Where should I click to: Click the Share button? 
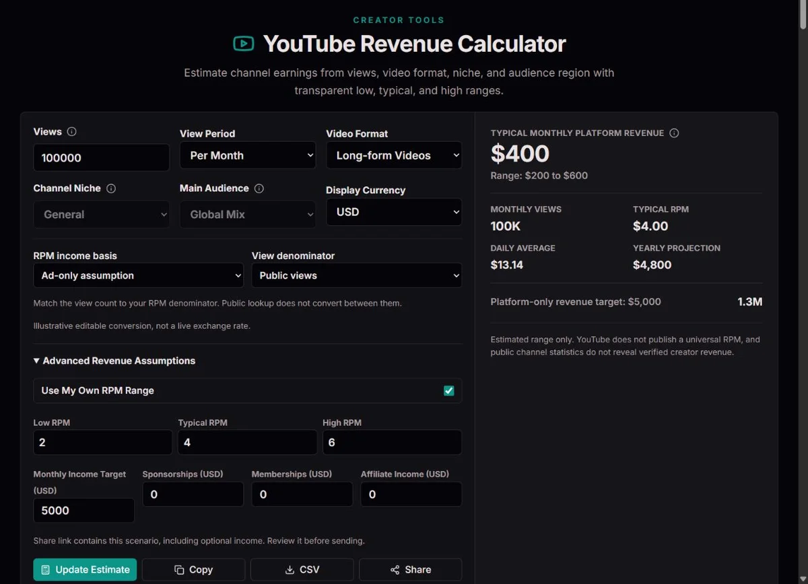pos(411,570)
